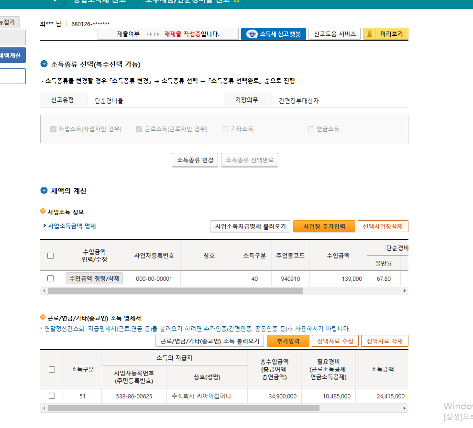Screen dimensions: 473x428
Task: Open 신고도움 서비스 from the top bar
Action: point(334,34)
